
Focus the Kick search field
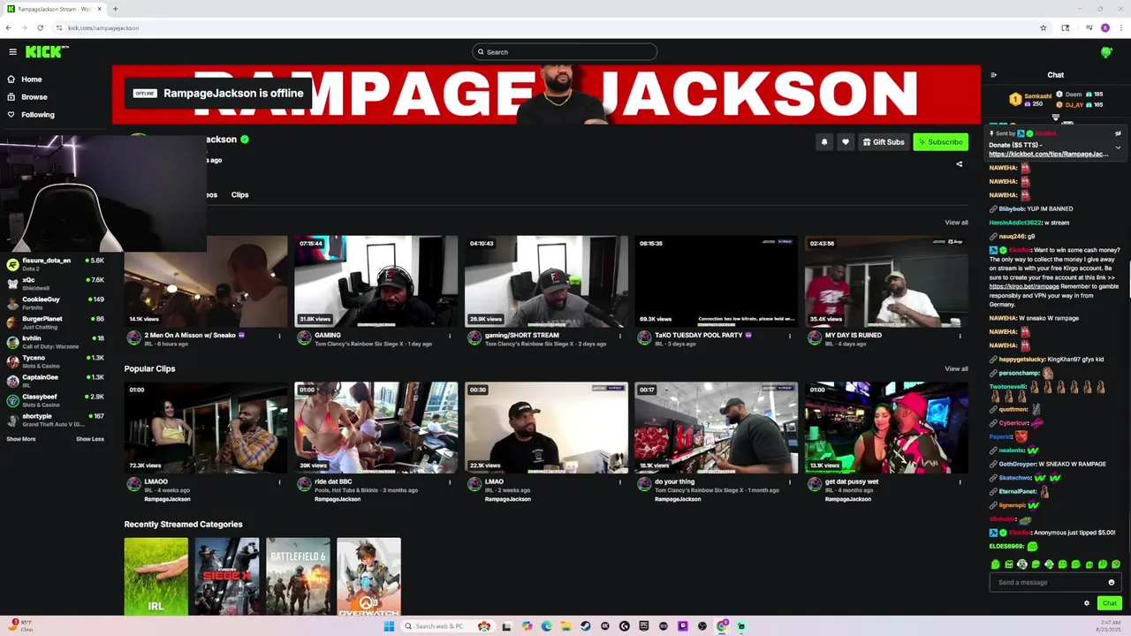[x=565, y=52]
